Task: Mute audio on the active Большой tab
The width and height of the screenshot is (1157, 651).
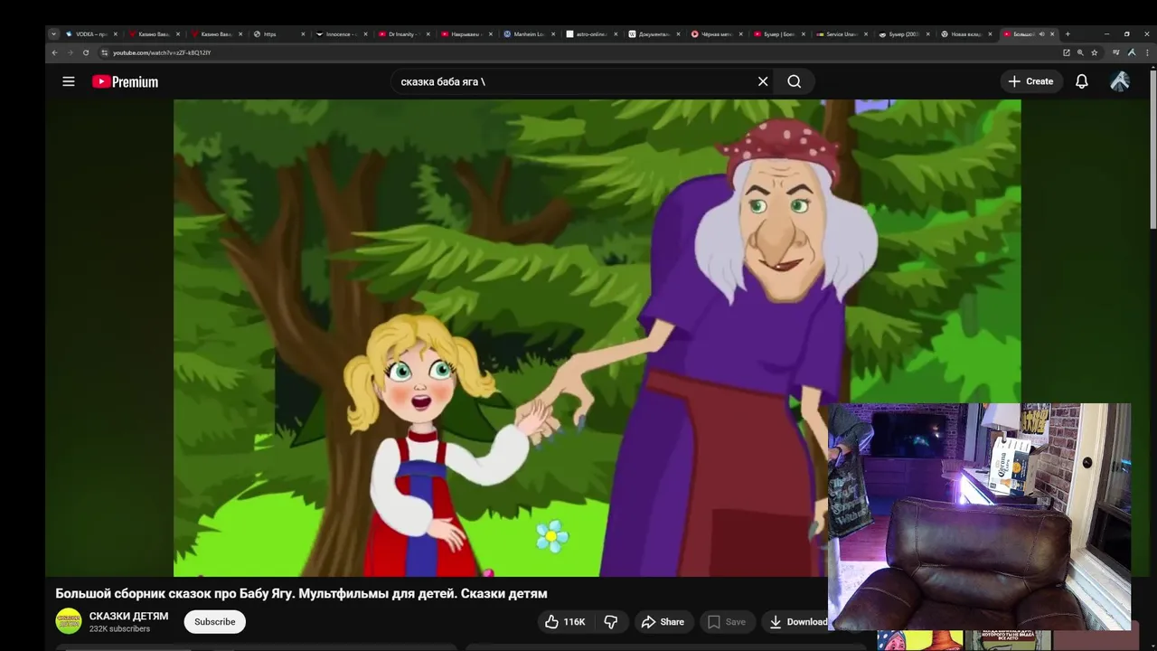Action: [1041, 34]
